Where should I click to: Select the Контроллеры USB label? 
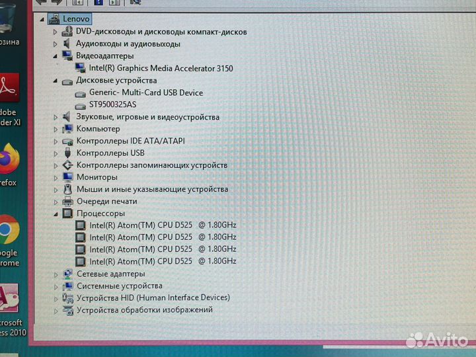(x=110, y=153)
